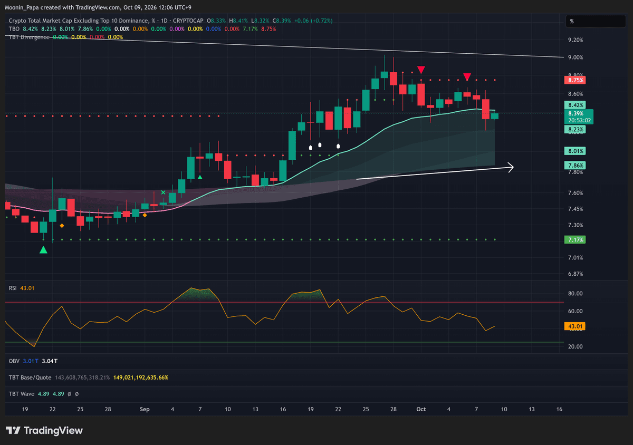Click the blue 3.01T OBV value
The height and width of the screenshot is (445, 633).
point(31,361)
